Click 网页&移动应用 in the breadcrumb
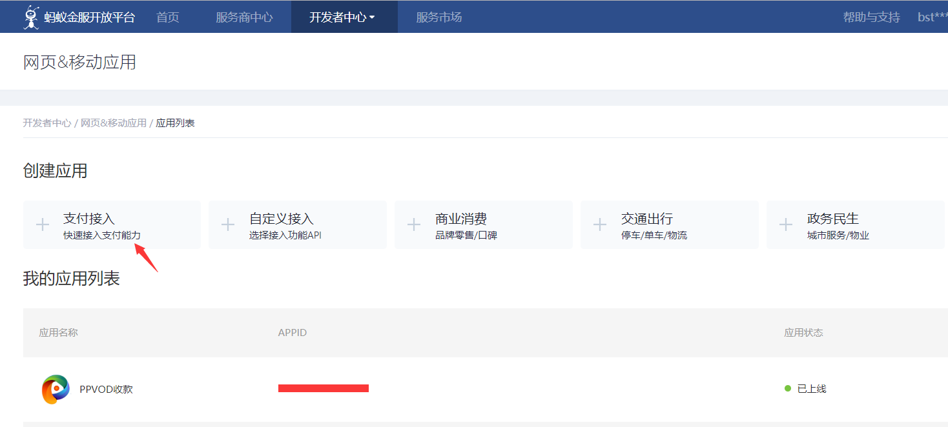Viewport: 948px width, 427px height. tap(114, 123)
